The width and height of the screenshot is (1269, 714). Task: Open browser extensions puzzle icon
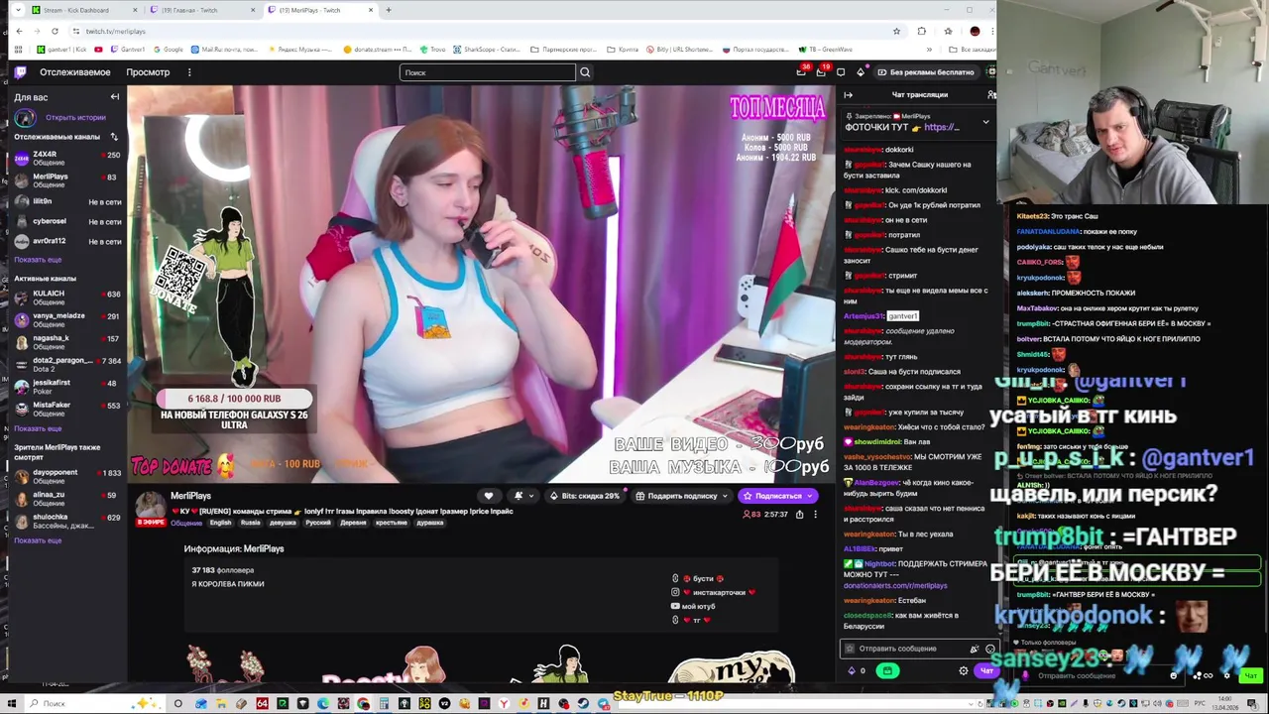(x=922, y=31)
